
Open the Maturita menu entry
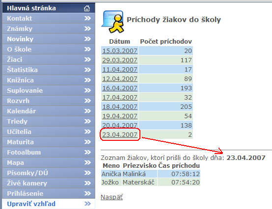click(x=49, y=142)
